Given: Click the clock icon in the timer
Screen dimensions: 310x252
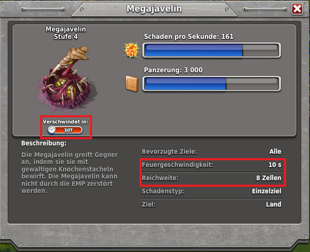Looking at the screenshot, I should click(x=52, y=130).
